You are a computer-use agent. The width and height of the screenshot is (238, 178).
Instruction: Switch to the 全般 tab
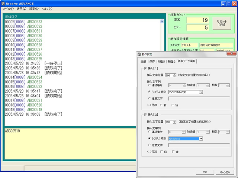coord(143,61)
